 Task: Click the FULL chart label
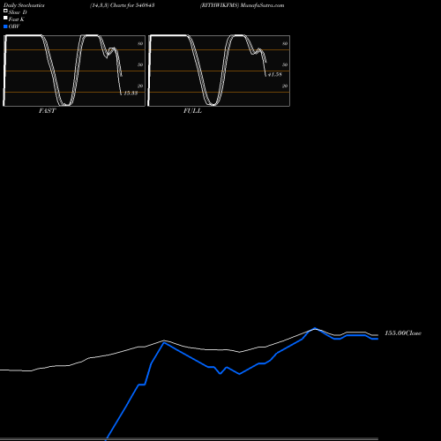tap(192, 111)
